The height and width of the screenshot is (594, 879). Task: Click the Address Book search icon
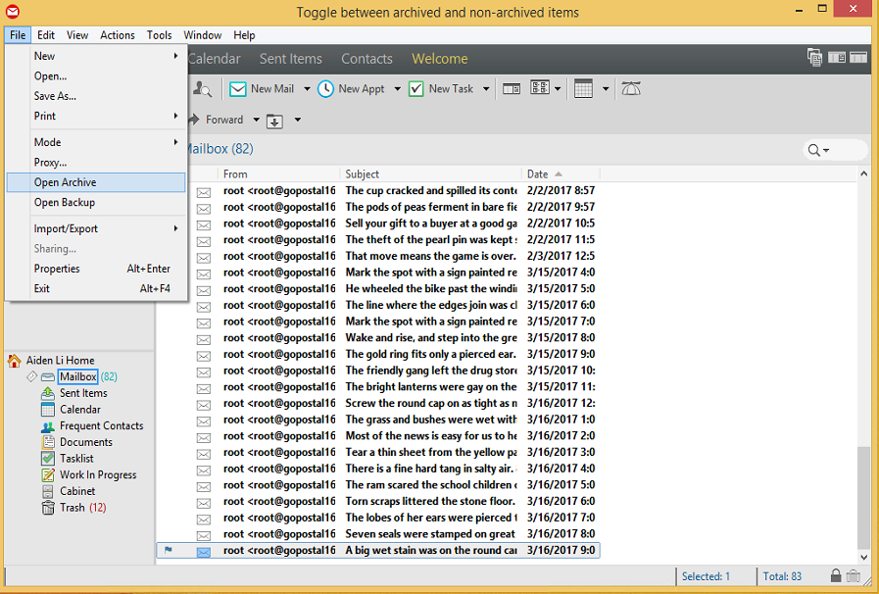pyautogui.click(x=203, y=89)
